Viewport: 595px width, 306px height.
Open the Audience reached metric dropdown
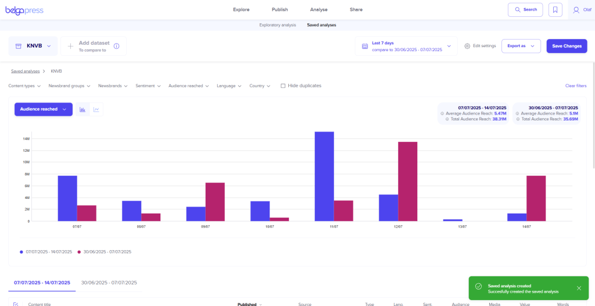click(x=43, y=109)
